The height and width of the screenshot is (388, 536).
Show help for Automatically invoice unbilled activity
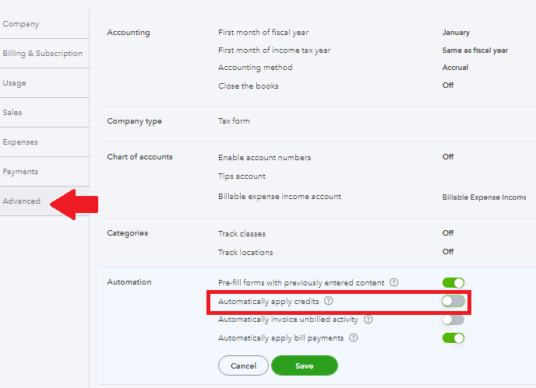[x=368, y=320]
